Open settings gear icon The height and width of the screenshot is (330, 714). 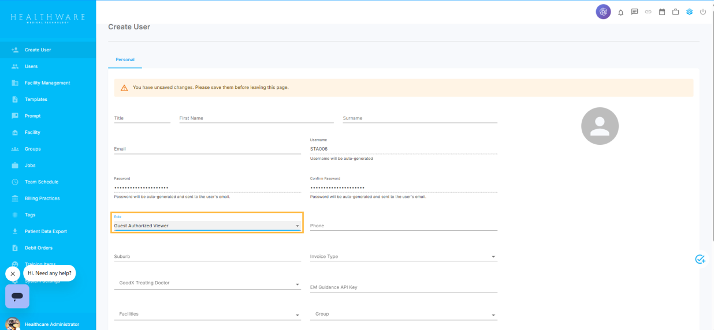[689, 12]
